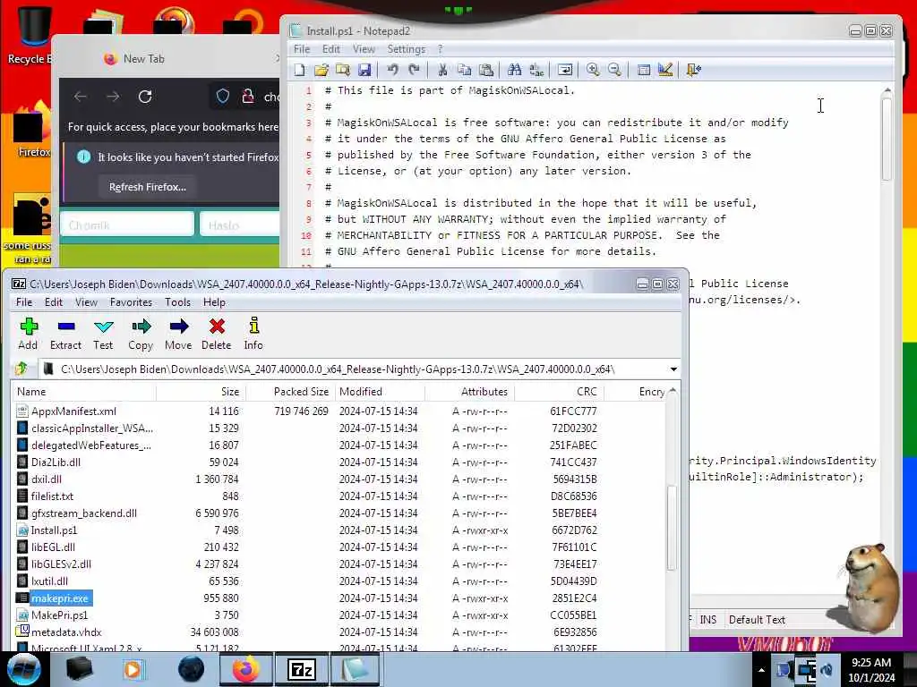Sort 7-Zip list by Modified column
Screen dimensions: 917x687
click(x=380, y=392)
